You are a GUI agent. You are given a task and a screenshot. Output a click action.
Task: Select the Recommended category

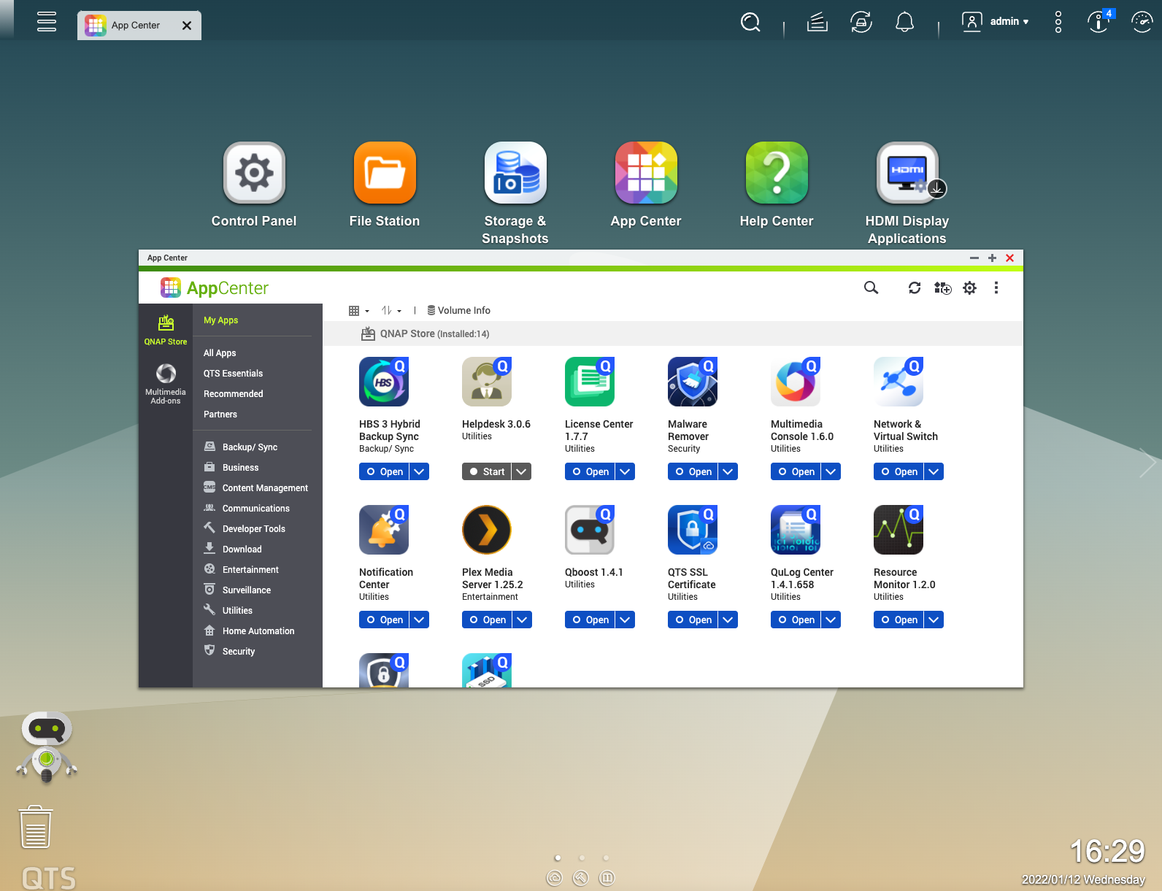point(233,394)
